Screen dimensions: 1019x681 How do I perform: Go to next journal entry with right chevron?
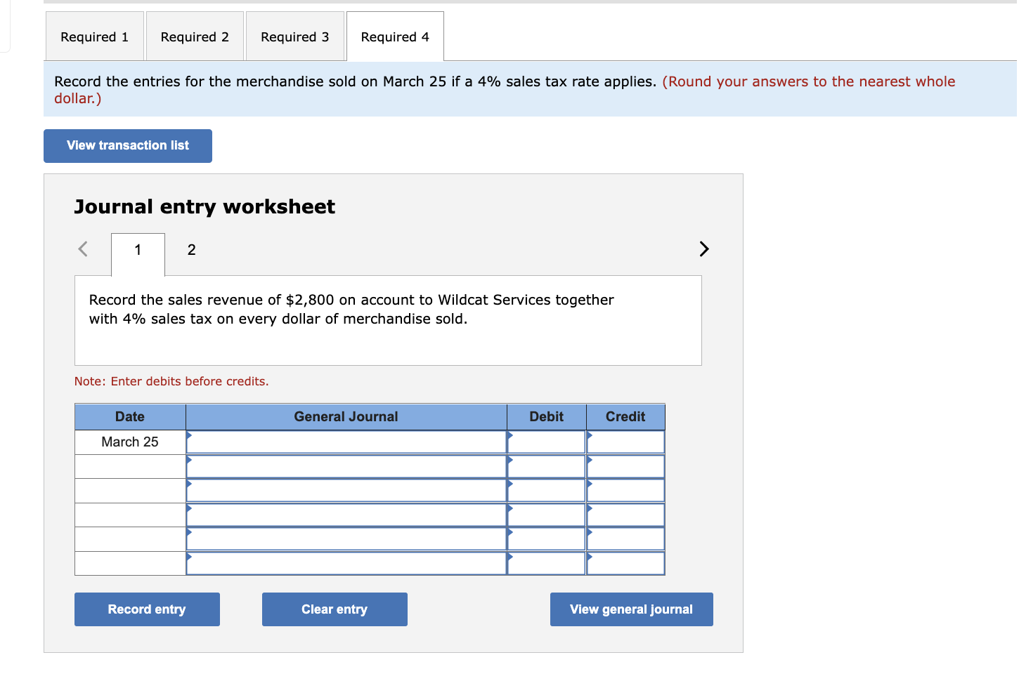point(704,249)
